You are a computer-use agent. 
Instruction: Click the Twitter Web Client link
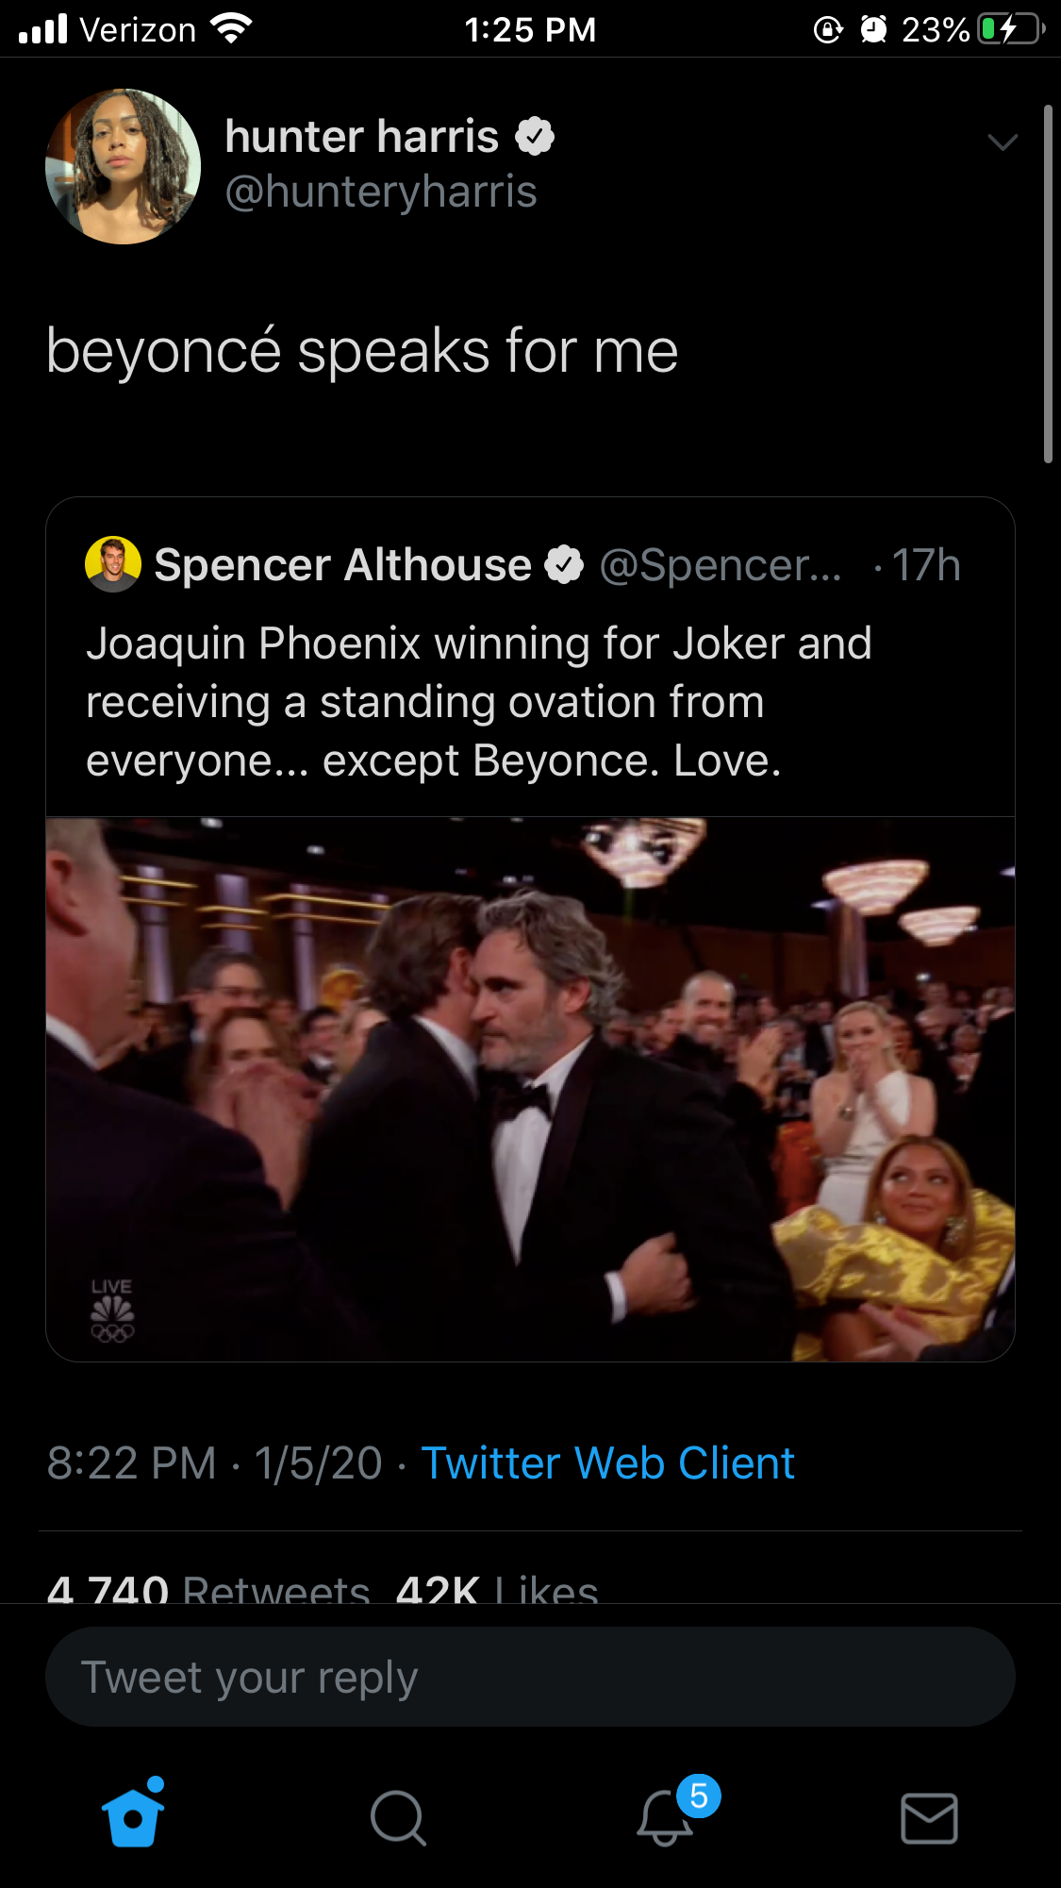[607, 1463]
